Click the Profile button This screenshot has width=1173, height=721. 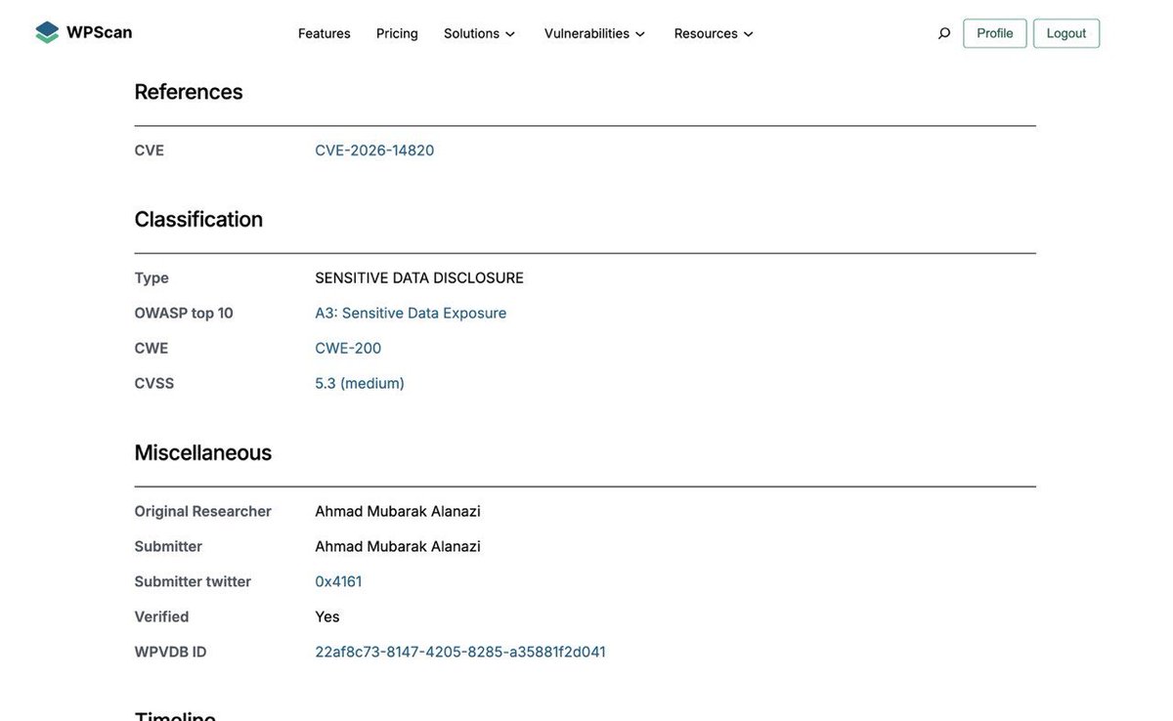point(995,33)
